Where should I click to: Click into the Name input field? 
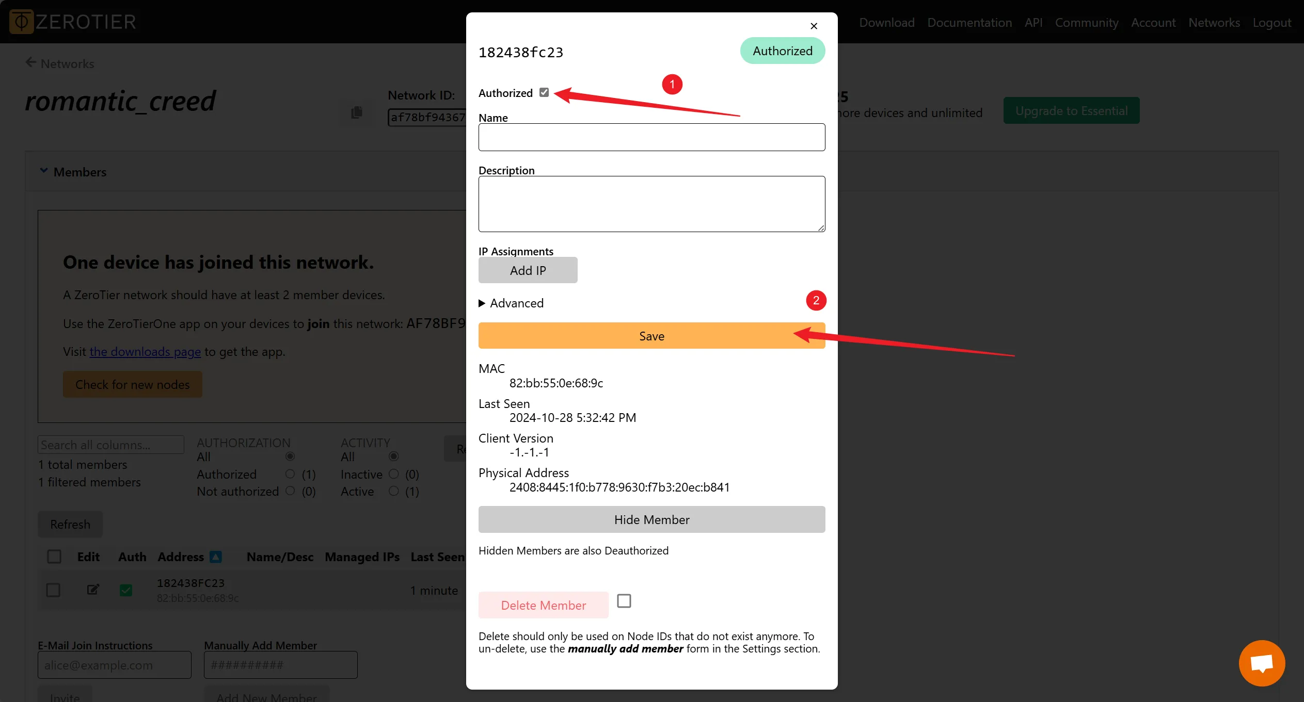(651, 137)
